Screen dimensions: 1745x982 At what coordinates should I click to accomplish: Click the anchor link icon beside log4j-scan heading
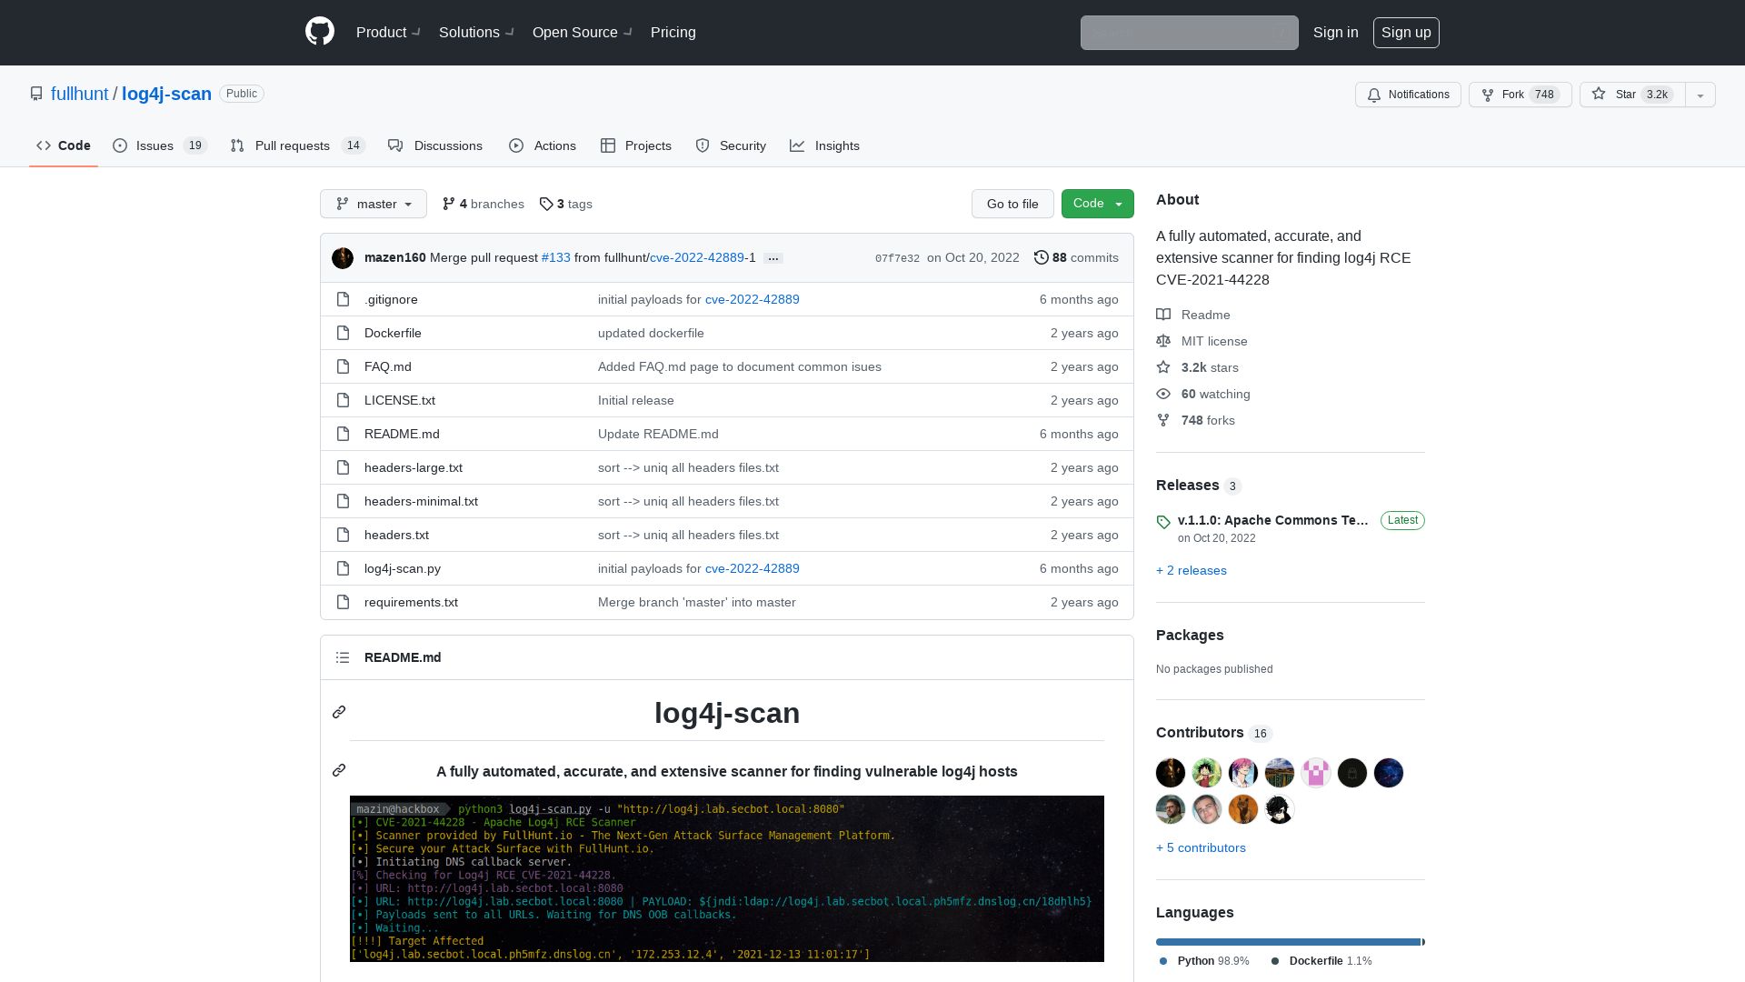339,712
